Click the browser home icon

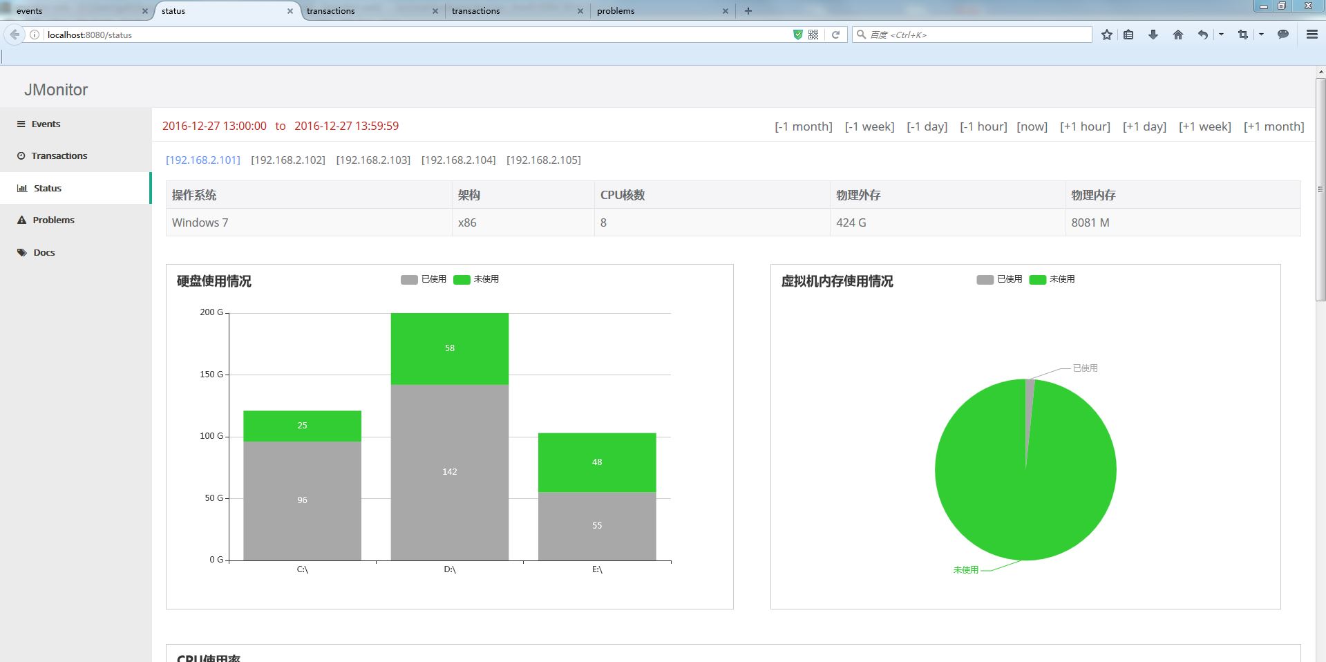1177,34
